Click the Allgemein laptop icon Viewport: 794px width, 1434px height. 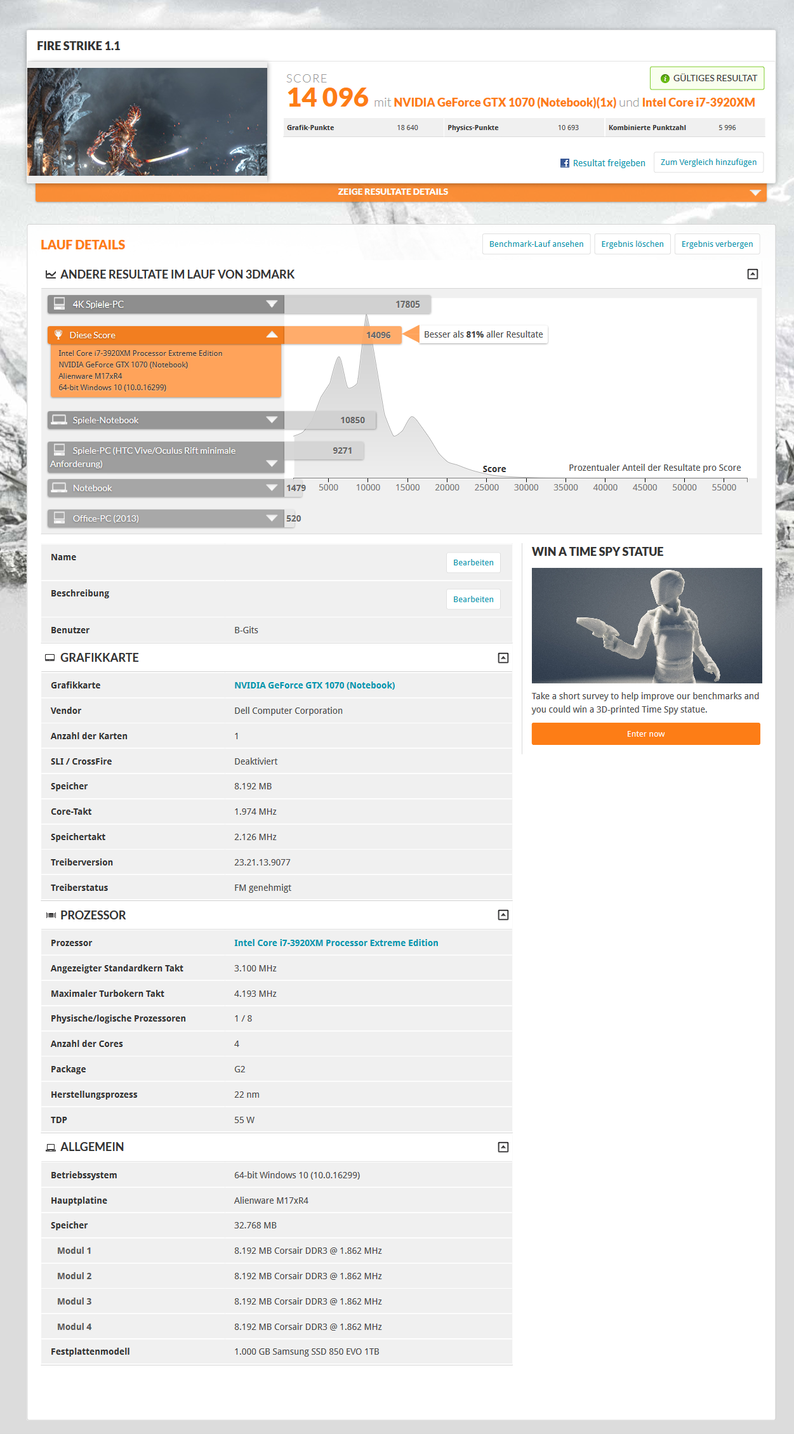[x=51, y=1147]
